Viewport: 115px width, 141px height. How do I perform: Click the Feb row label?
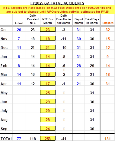point(4,66)
